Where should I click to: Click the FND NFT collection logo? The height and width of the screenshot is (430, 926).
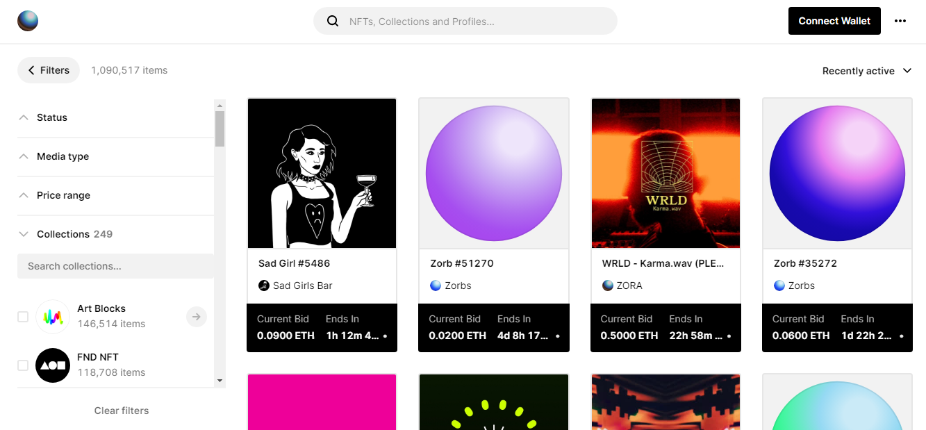coord(53,365)
